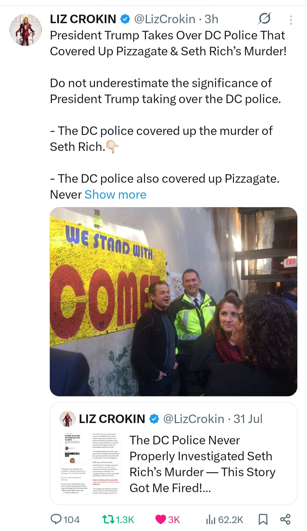Open Liz Crokin's profile avatar

[26, 30]
